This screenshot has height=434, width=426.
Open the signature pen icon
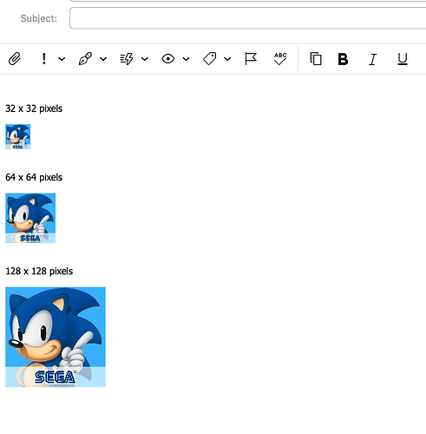pos(85,59)
